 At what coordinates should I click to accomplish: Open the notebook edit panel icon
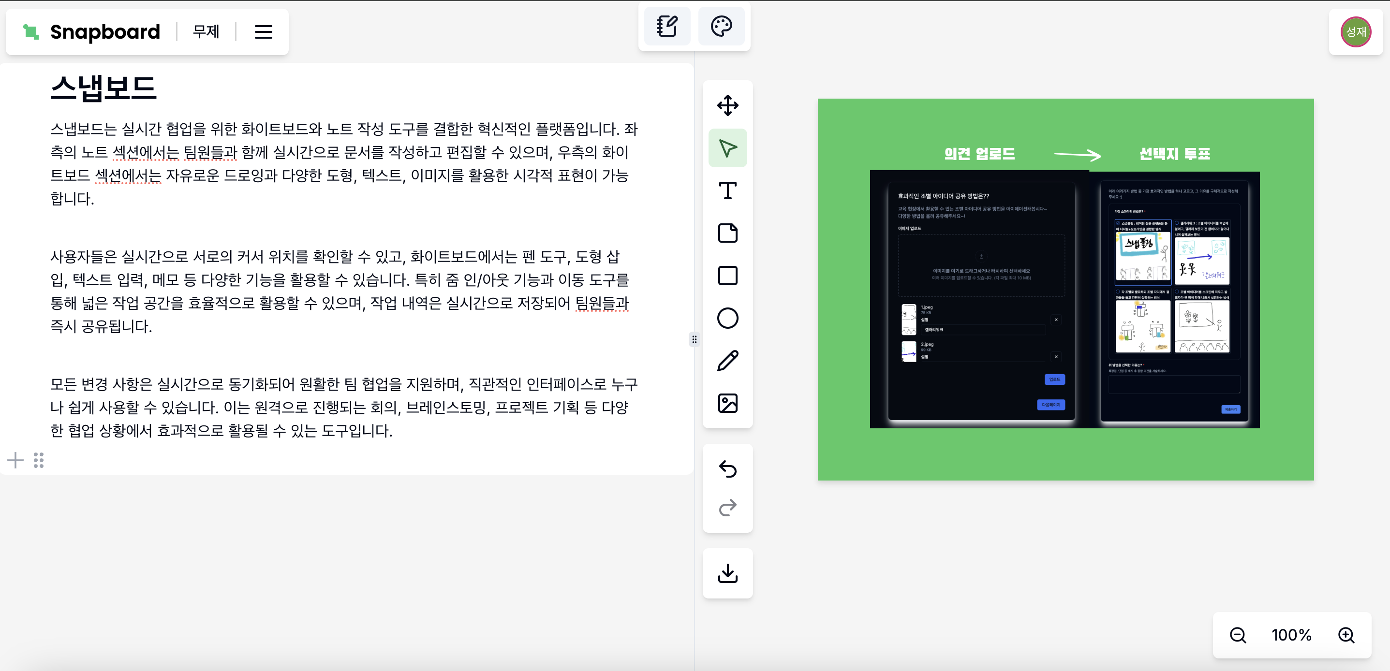tap(667, 26)
